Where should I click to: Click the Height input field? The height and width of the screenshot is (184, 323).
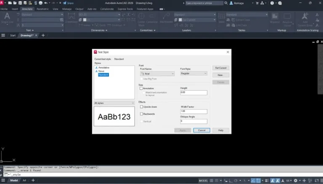(x=193, y=92)
